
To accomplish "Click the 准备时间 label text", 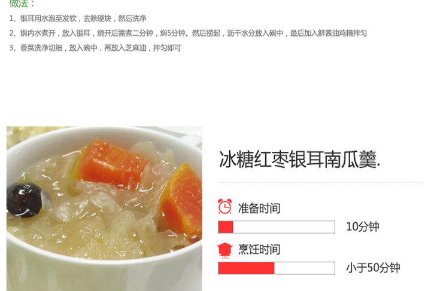I will point(259,209).
